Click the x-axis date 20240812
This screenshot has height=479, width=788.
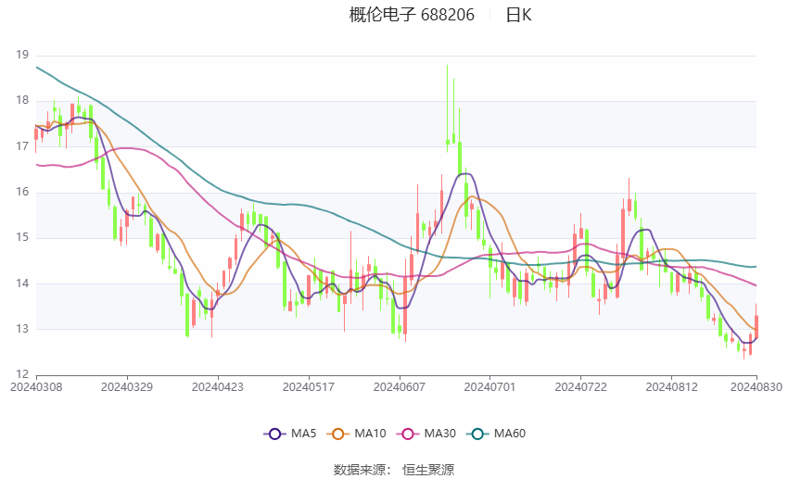coord(672,387)
